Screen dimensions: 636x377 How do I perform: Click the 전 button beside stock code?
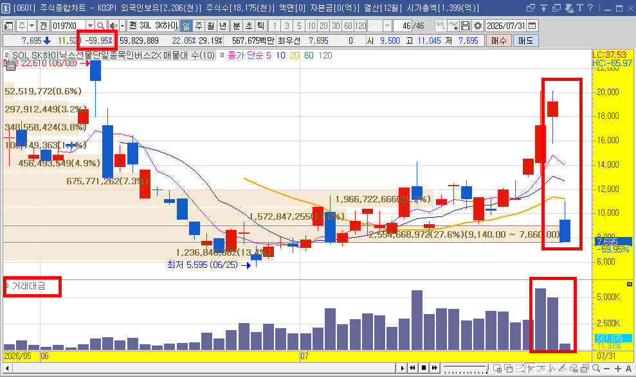(x=43, y=26)
